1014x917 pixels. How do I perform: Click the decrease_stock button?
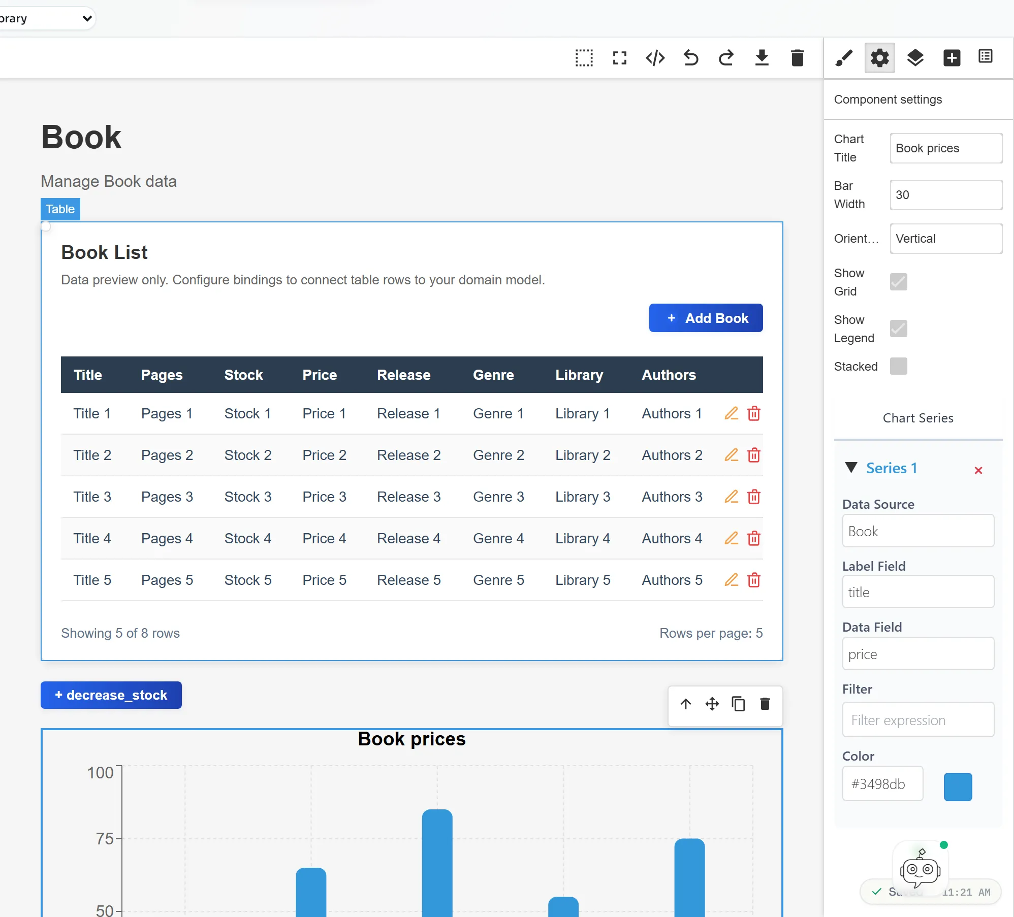coord(111,695)
